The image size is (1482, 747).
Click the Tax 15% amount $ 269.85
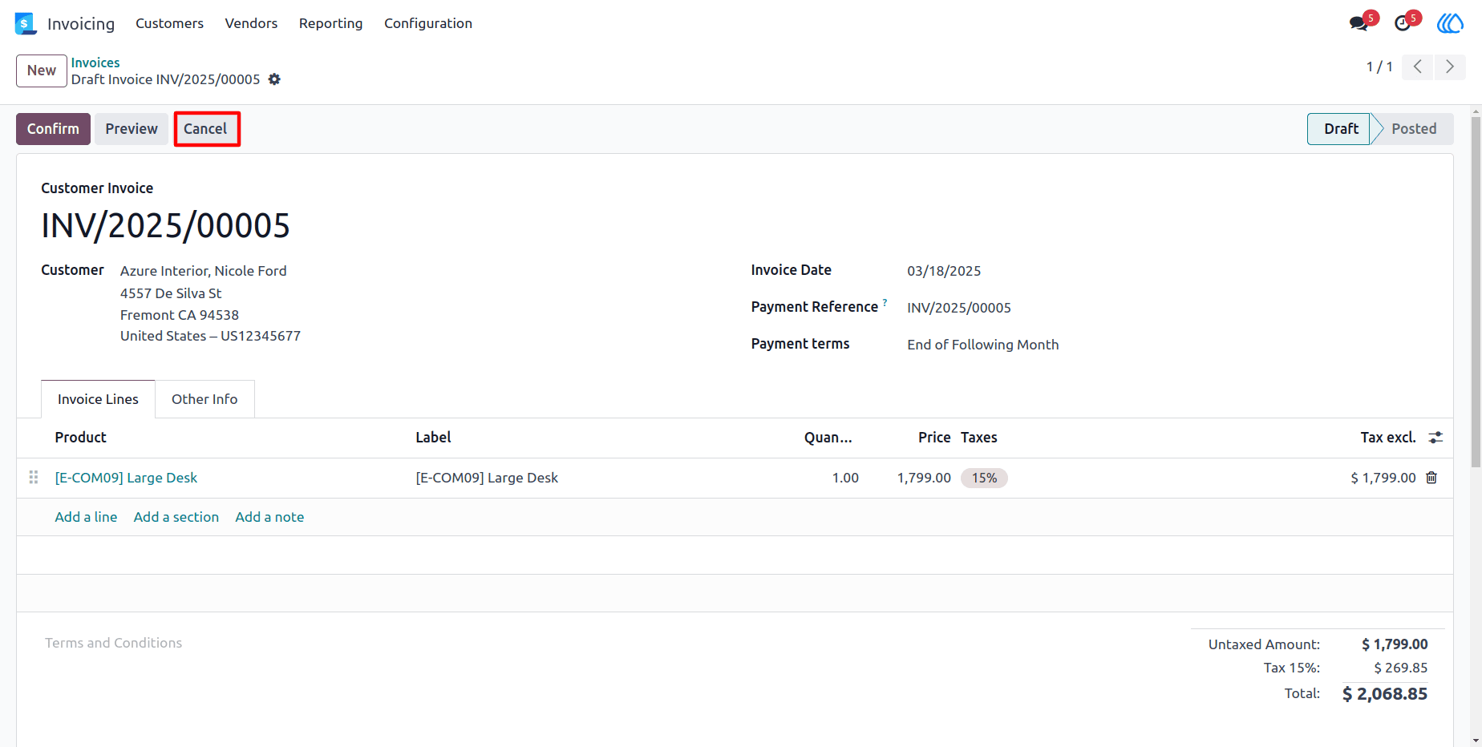click(1400, 668)
